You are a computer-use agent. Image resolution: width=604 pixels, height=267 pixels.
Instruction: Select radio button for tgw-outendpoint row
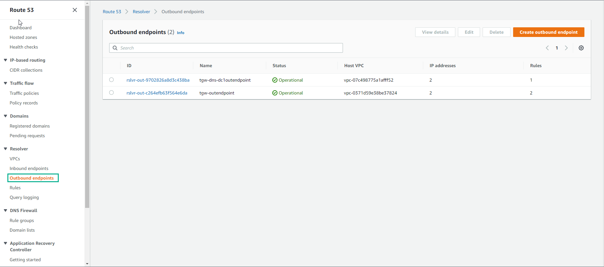click(111, 93)
